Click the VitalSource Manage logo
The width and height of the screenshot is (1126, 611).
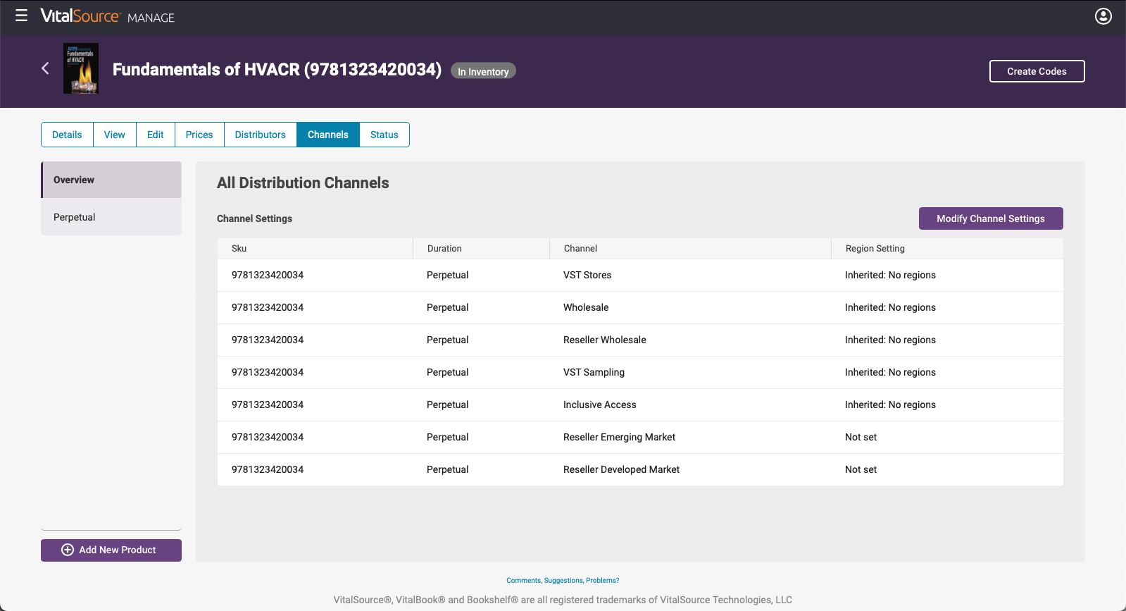coord(107,16)
